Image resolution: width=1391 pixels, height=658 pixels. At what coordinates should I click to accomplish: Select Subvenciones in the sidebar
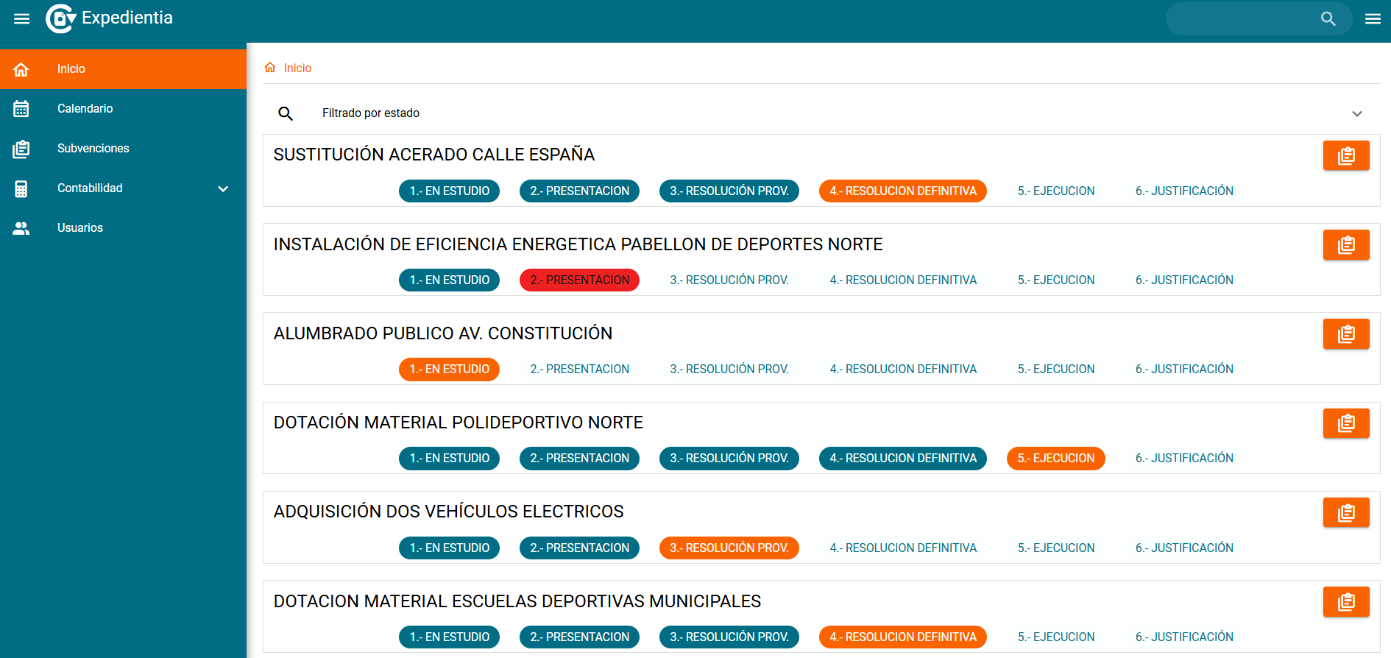coord(93,149)
